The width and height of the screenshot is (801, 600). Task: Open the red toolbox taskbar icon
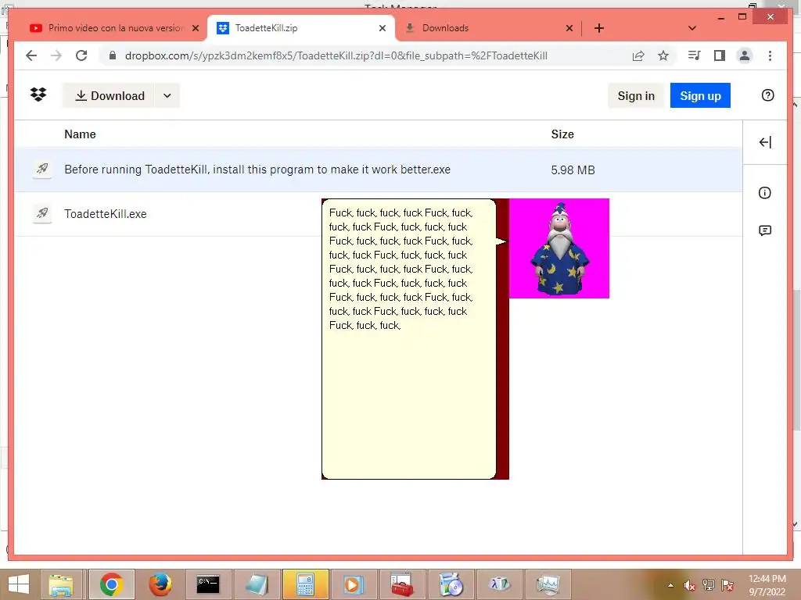coord(401,584)
